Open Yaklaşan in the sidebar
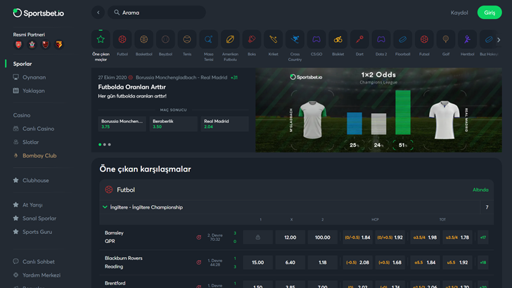 click(x=29, y=91)
